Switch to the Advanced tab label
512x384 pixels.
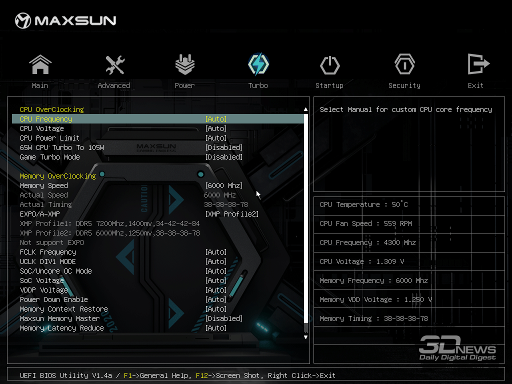pyautogui.click(x=114, y=85)
